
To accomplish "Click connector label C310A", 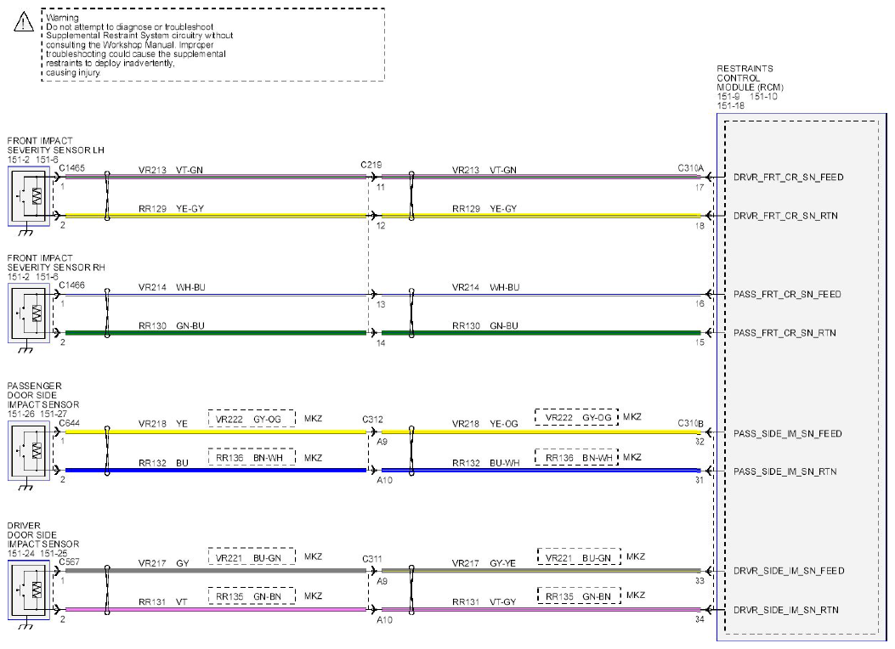I will (691, 168).
